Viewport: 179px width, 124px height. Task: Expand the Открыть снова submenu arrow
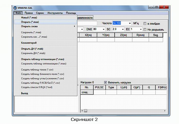pos(74,26)
